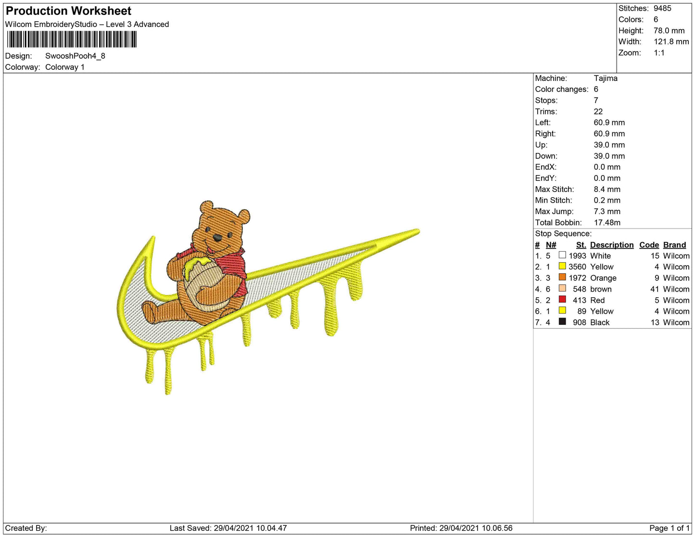Select the 'Black' description text
The image size is (695, 535).
pyautogui.click(x=600, y=322)
